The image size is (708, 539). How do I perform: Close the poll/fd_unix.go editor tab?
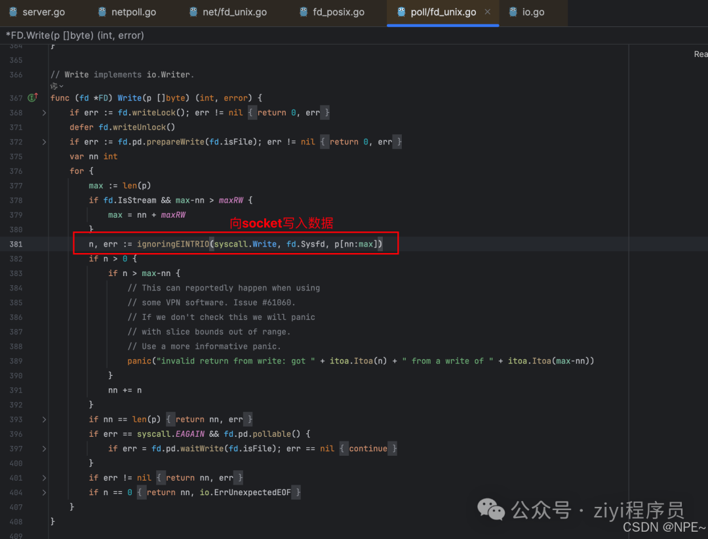[x=487, y=12]
